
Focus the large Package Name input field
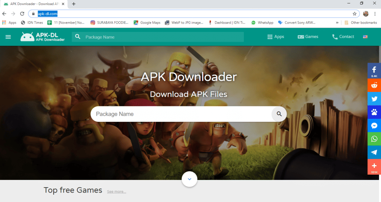tap(181, 114)
